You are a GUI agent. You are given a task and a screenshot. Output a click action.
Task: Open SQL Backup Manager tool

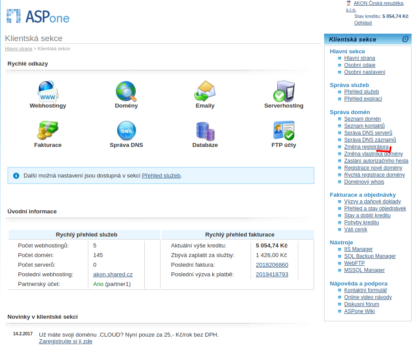pos(370,256)
